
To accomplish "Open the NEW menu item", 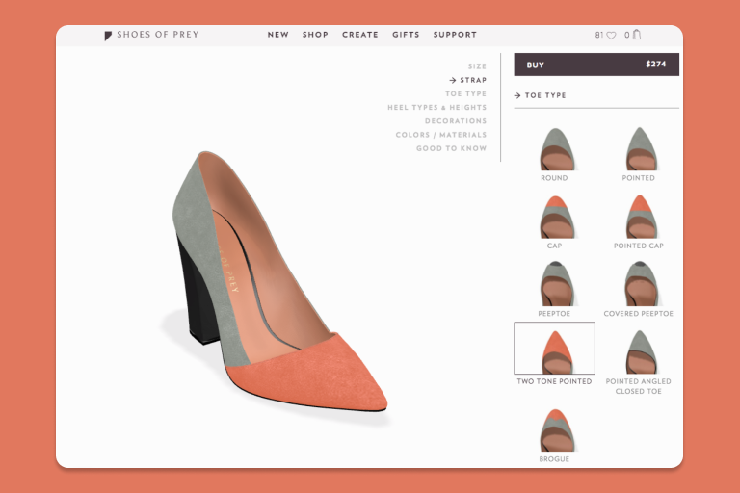I will click(x=277, y=35).
